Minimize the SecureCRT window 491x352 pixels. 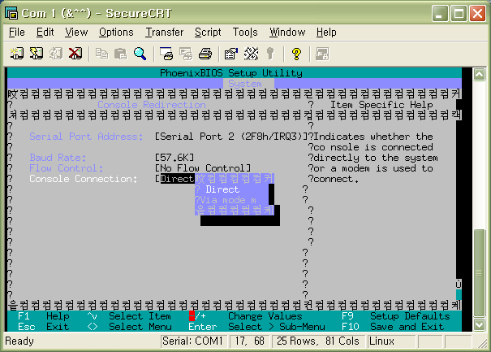point(440,13)
